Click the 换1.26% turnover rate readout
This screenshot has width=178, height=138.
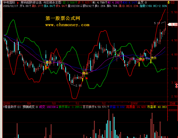tap(100, 6)
